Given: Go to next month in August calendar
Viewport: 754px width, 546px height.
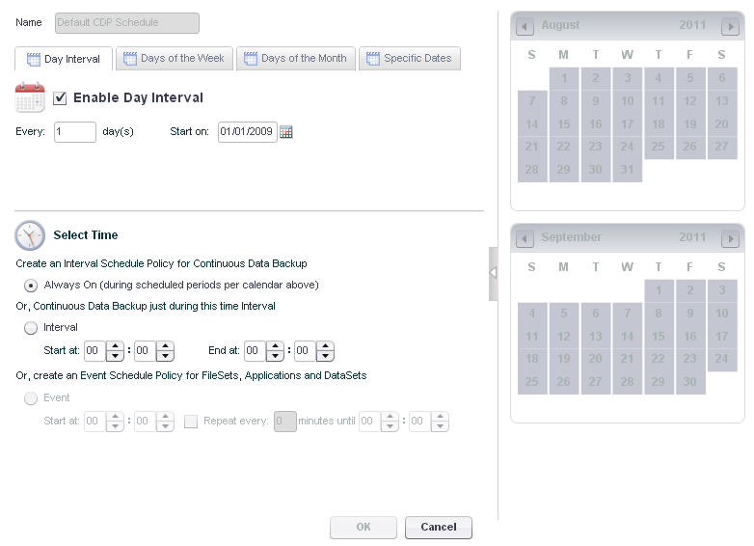Looking at the screenshot, I should 730,26.
